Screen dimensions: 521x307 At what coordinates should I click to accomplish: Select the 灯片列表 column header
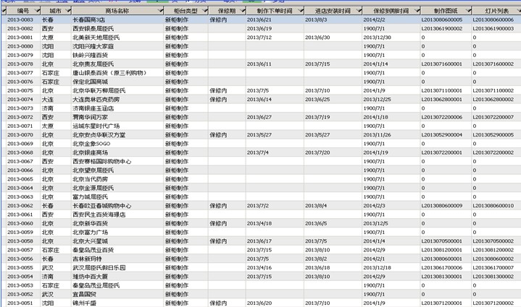tap(495, 12)
